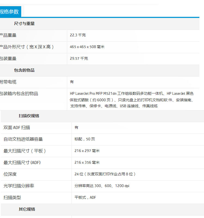
Task: Click the 自动文档进纸器容量 label
Action: [23, 139]
